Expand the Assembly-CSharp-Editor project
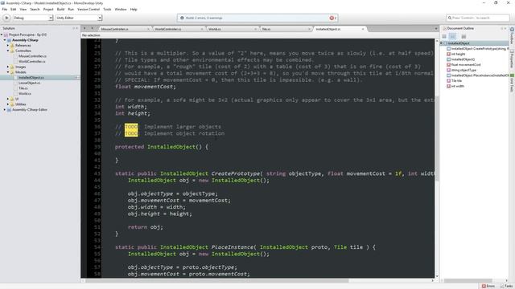Viewport: 515px width, 289px height. click(5, 110)
